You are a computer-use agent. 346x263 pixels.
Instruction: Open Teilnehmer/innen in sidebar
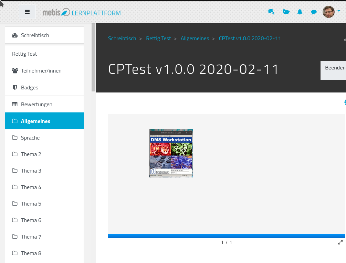tap(44, 71)
